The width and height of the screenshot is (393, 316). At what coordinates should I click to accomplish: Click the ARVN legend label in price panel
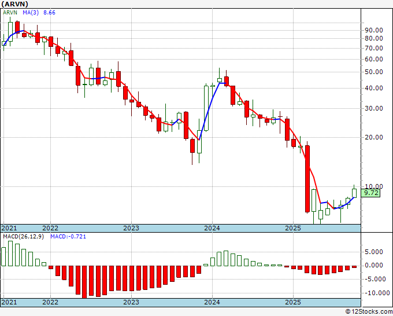click(10, 13)
